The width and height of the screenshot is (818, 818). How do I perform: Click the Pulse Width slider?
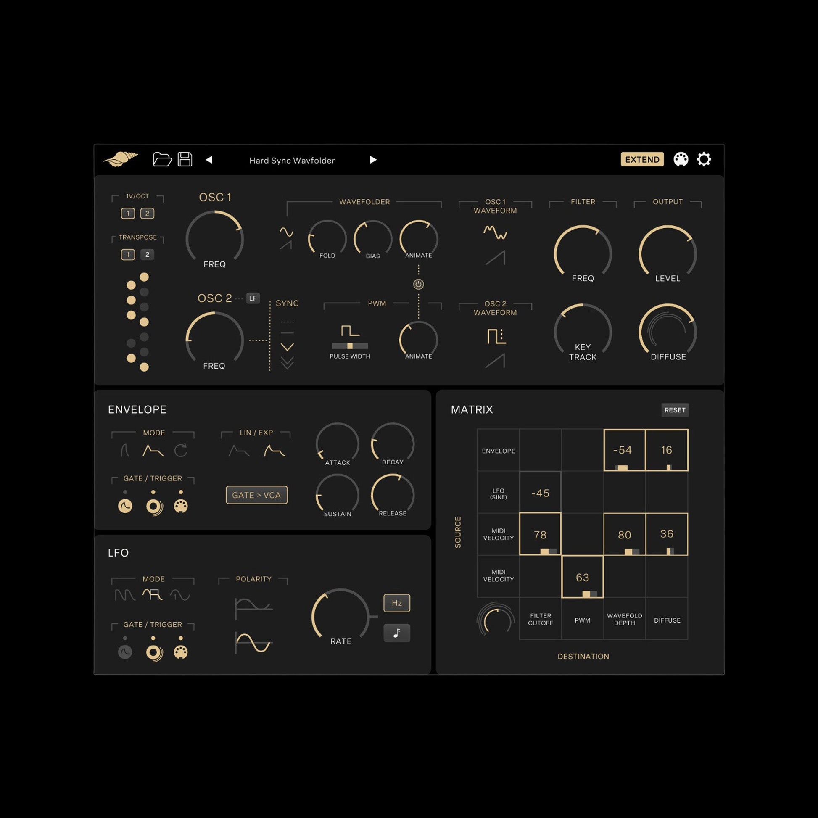coord(350,346)
